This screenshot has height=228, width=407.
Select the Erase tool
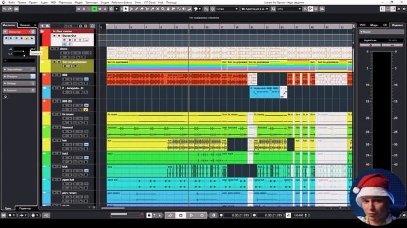(x=142, y=9)
